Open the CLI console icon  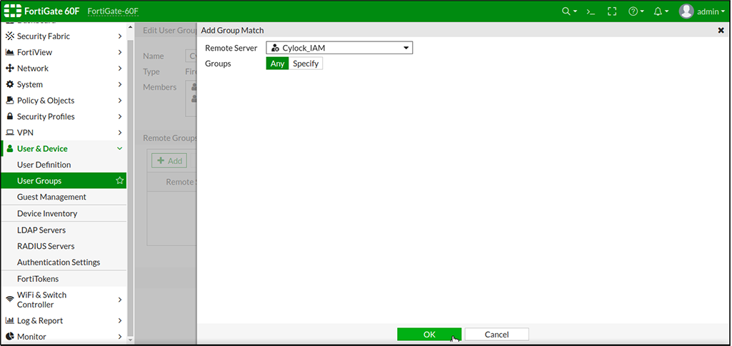click(x=591, y=11)
